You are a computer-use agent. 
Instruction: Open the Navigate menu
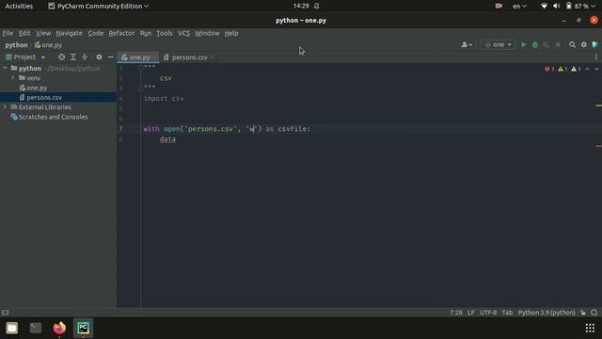click(x=69, y=33)
